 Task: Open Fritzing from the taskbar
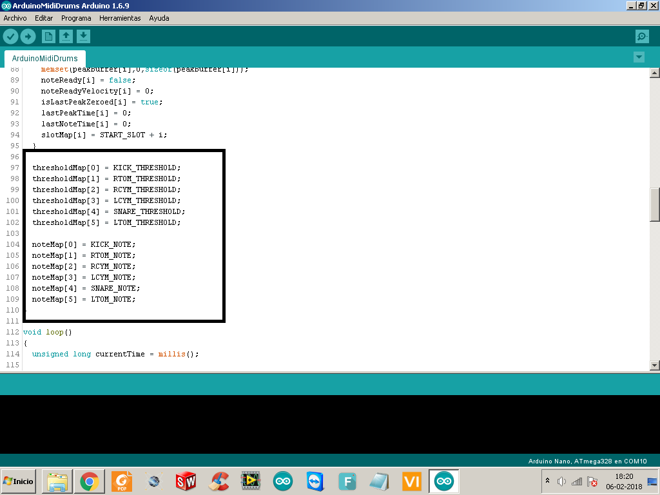click(347, 481)
